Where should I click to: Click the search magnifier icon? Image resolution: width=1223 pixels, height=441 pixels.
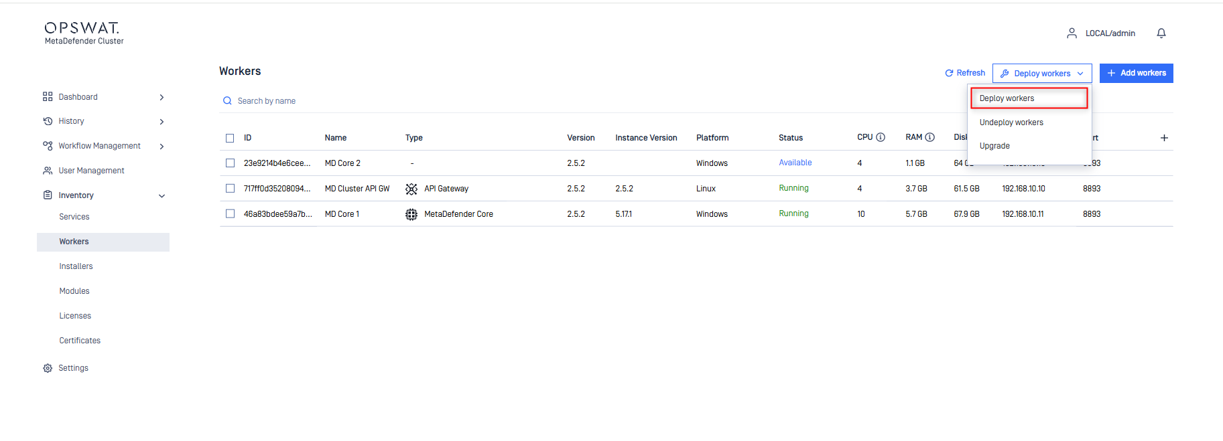point(227,101)
